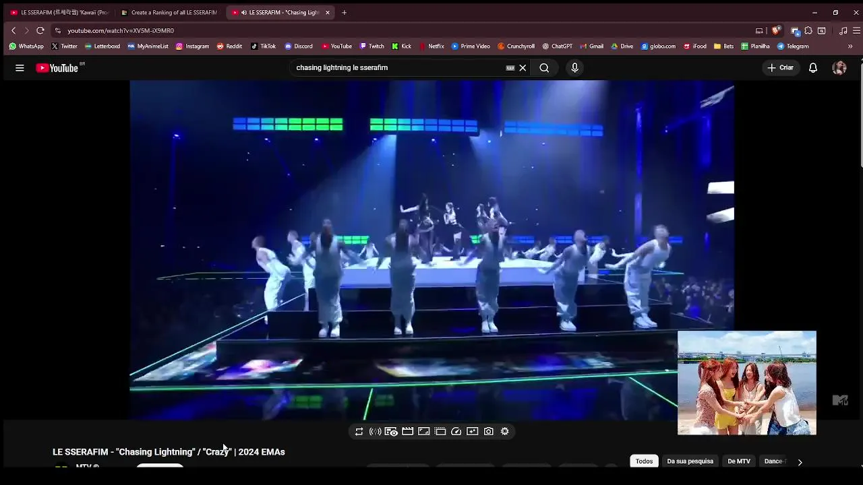
Task: Toggle the audio boost wave icon
Action: tap(376, 431)
